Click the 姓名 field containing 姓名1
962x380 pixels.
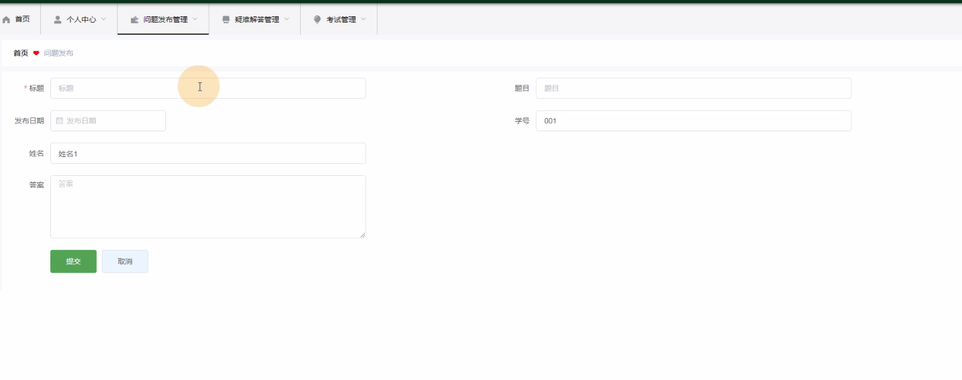[208, 153]
